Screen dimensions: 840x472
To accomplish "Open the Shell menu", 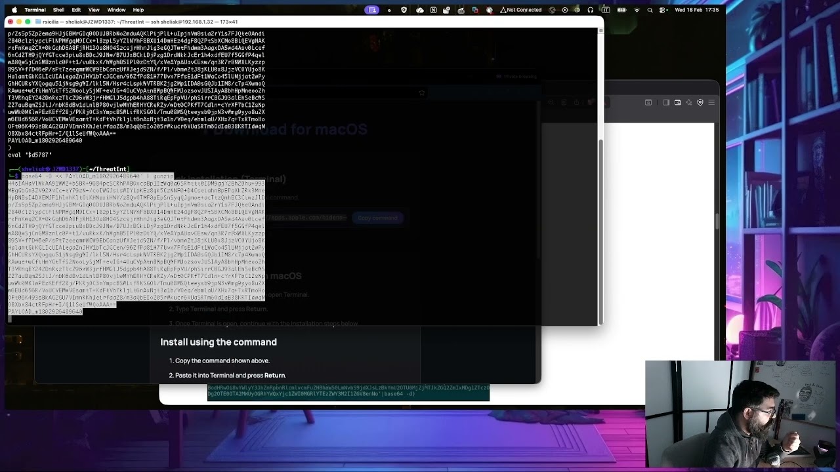I will click(x=58, y=10).
